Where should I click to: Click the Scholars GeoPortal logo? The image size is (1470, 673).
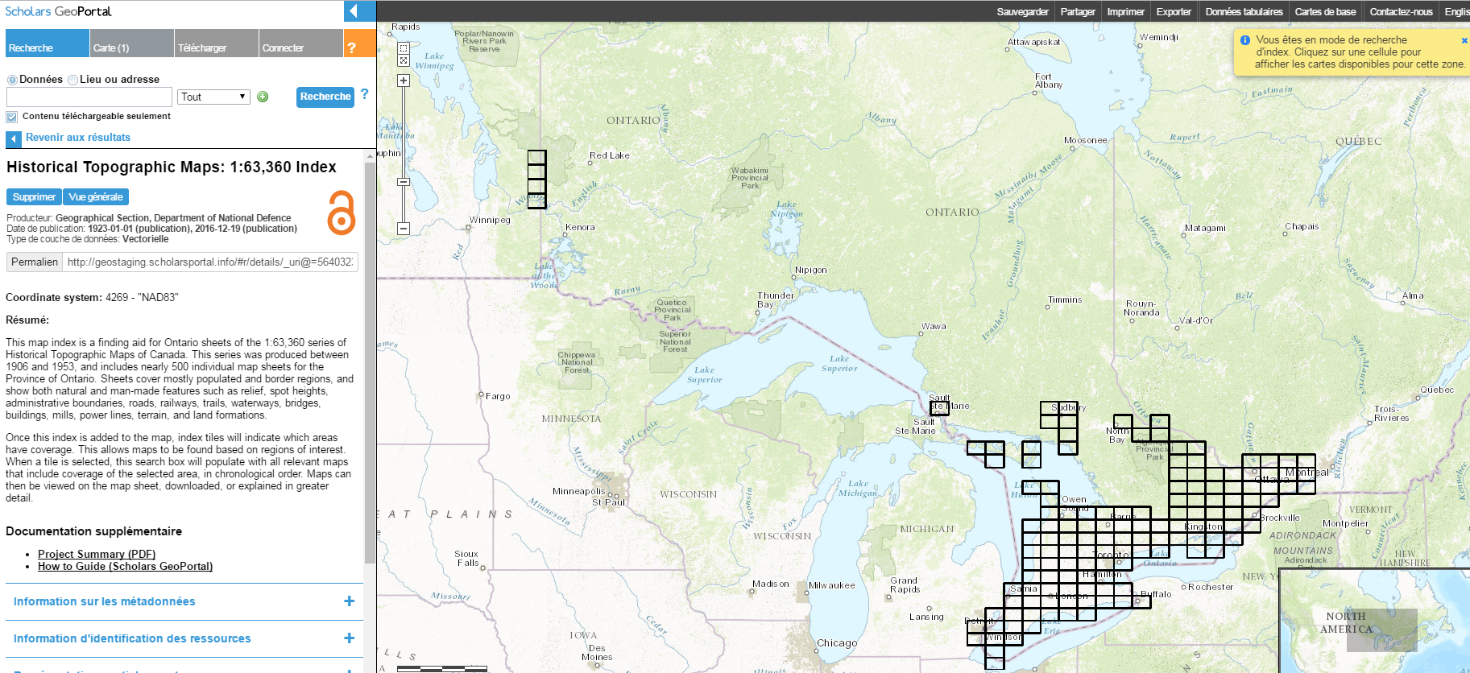(x=58, y=11)
